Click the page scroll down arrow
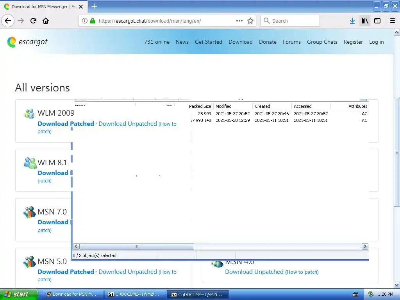Viewport: 400px width, 300px height. pyautogui.click(x=397, y=285)
